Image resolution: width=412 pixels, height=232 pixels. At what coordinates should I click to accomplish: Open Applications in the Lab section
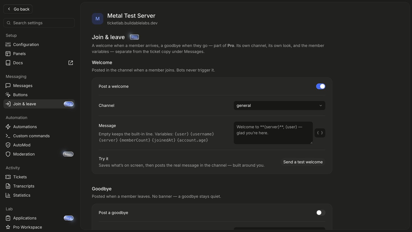39,218
